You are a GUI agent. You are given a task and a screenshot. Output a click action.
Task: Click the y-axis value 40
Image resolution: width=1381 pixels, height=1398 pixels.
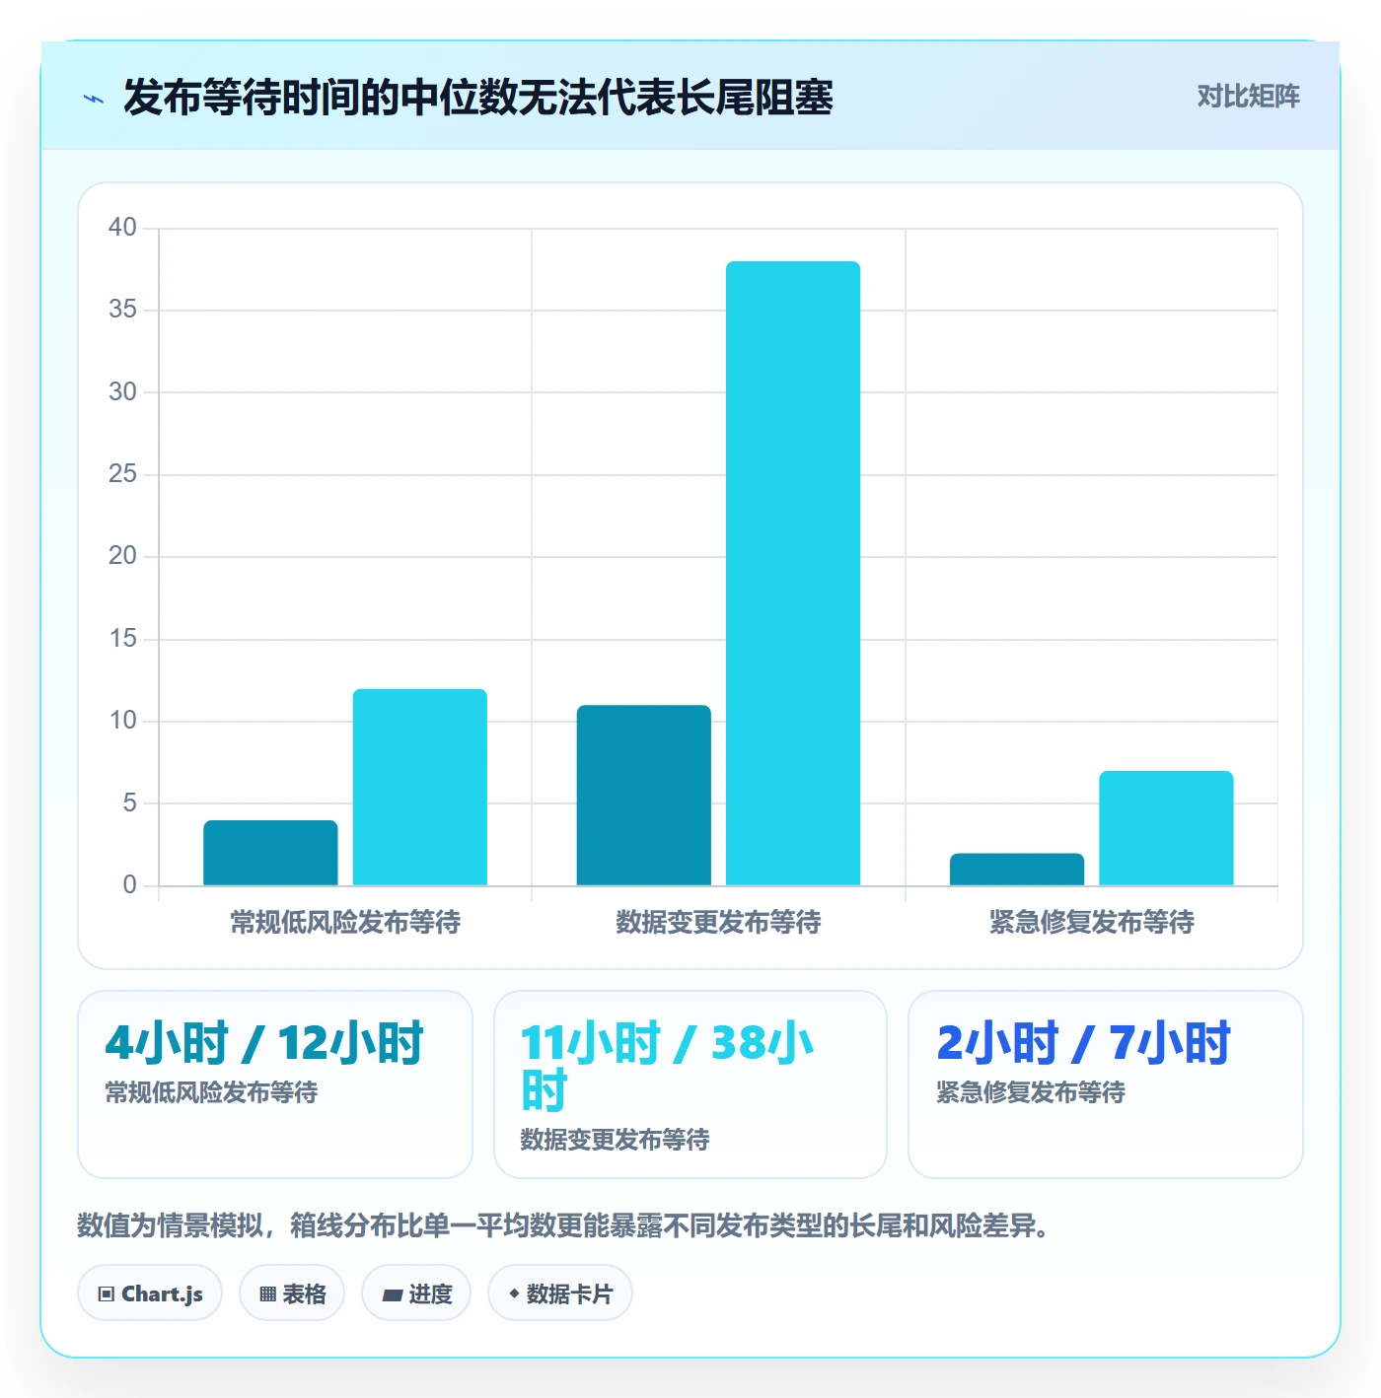click(122, 228)
